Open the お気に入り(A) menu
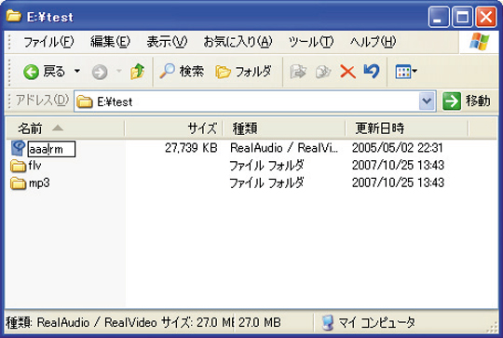Image resolution: width=503 pixels, height=338 pixels. pos(238,42)
